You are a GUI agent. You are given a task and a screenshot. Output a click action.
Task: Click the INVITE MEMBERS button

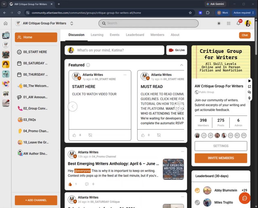point(221,158)
